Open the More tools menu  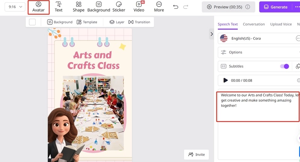tap(159, 7)
